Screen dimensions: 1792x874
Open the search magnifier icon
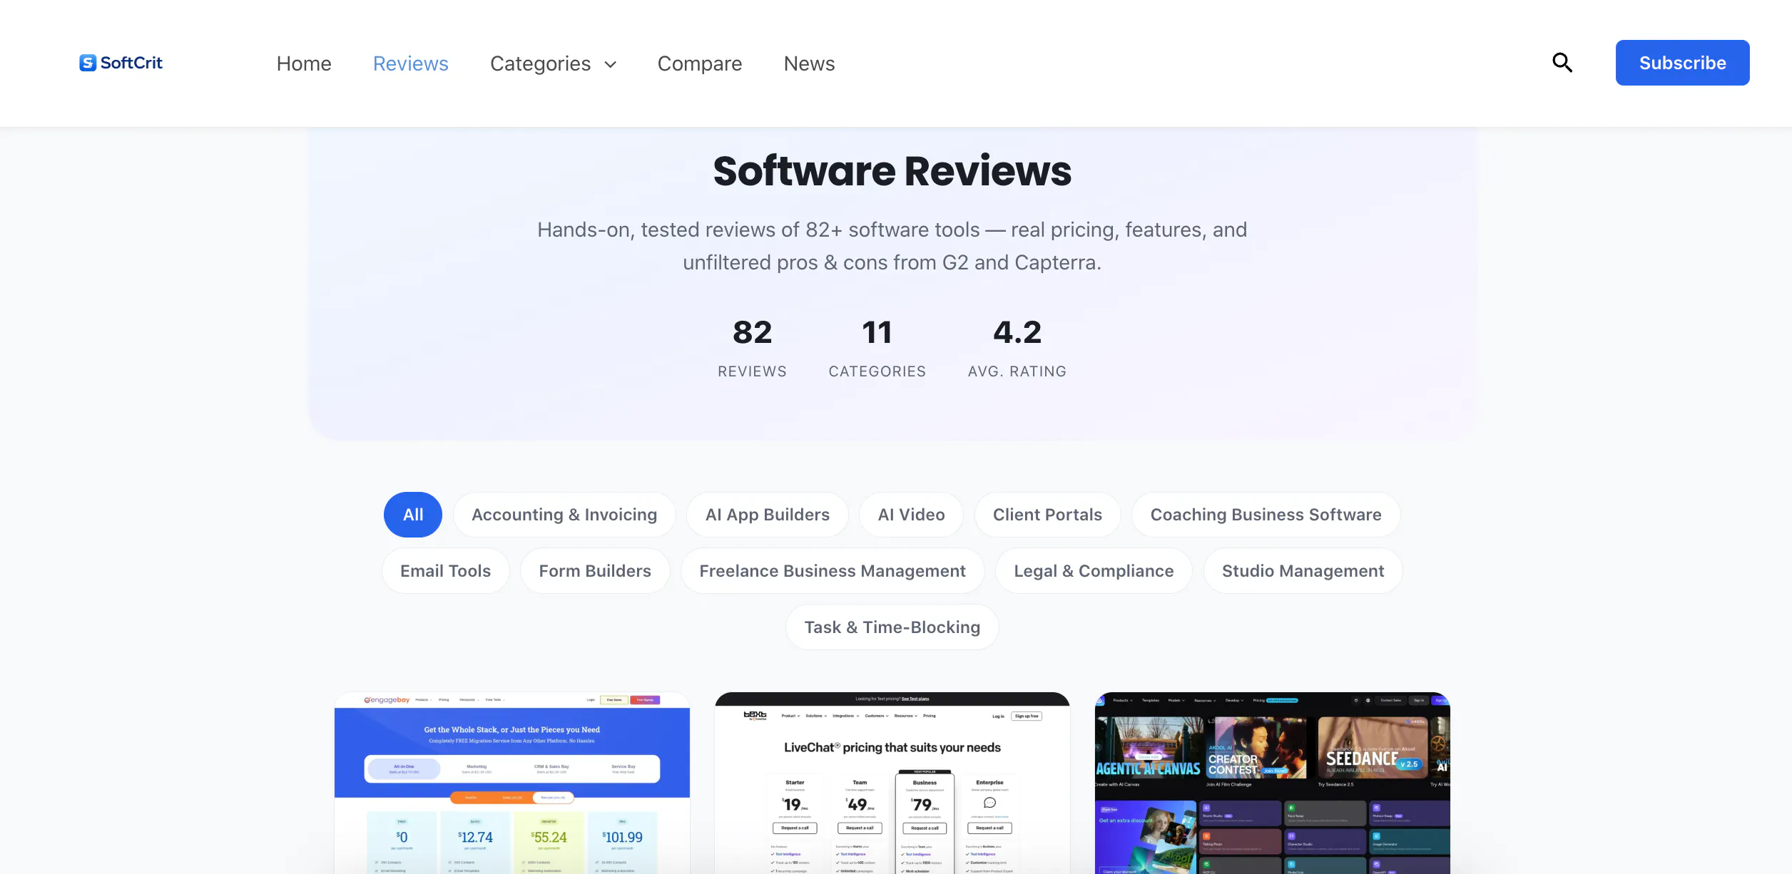pos(1562,63)
